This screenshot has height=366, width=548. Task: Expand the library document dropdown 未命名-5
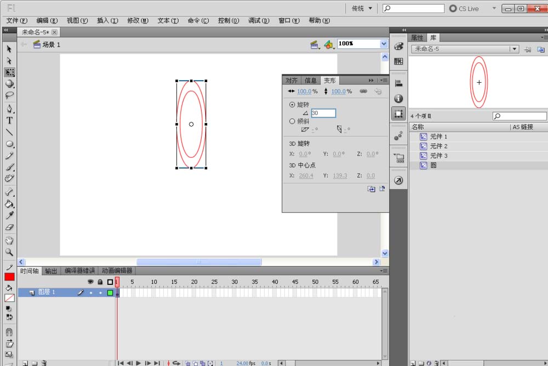click(x=513, y=49)
